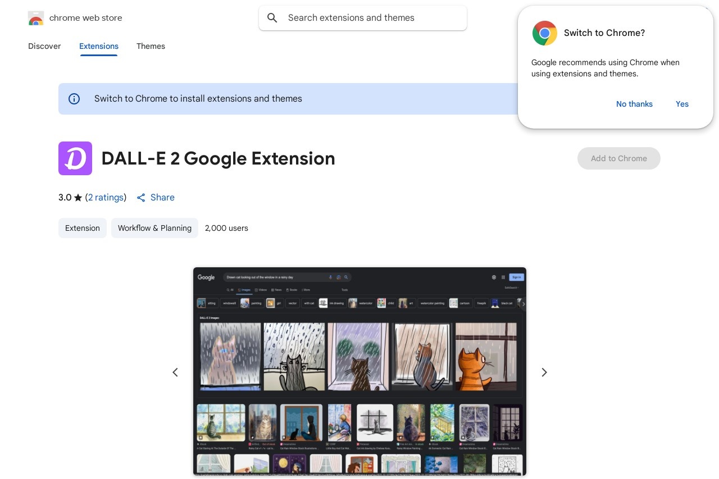The image size is (719, 479).
Task: Click the 3.0 rating value
Action: [65, 198]
